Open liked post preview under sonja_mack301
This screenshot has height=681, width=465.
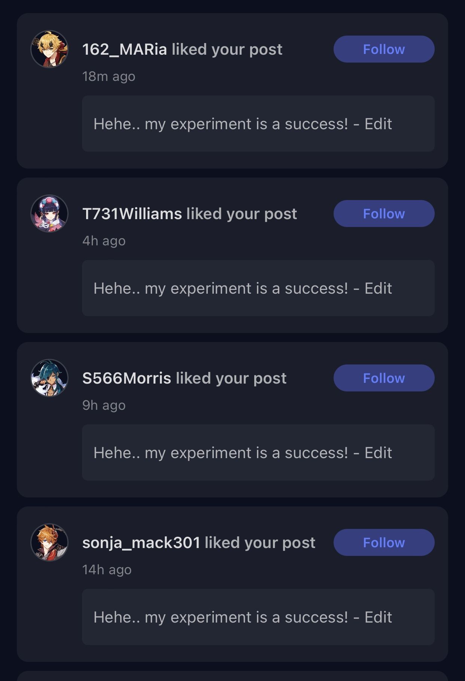[x=258, y=617]
